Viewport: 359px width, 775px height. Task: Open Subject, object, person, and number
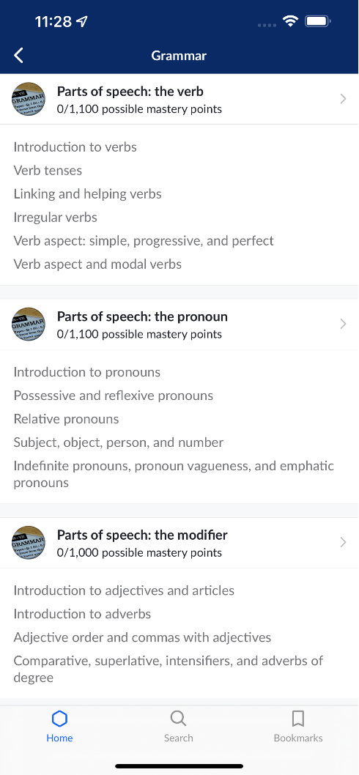pyautogui.click(x=119, y=442)
